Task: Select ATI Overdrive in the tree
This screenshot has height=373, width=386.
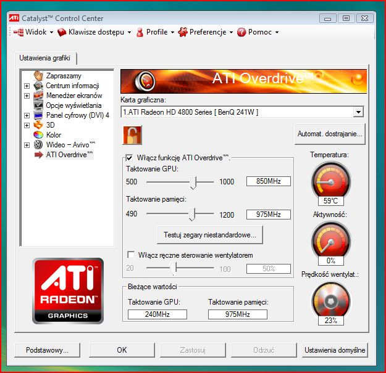Action: pyautogui.click(x=70, y=155)
